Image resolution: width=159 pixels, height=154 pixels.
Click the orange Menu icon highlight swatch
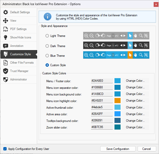click(x=118, y=101)
